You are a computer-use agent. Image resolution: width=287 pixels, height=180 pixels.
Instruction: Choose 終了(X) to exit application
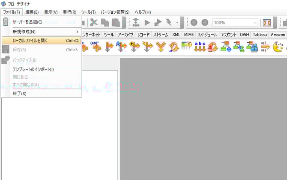tap(20, 93)
